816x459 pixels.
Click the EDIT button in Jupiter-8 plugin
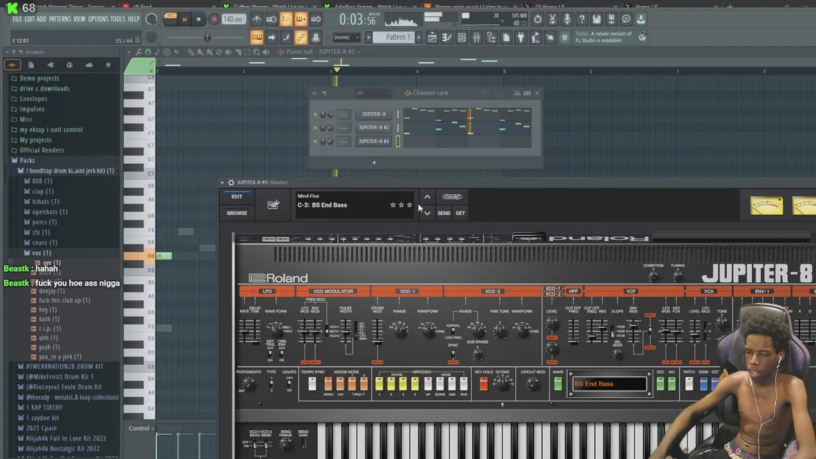(x=237, y=197)
